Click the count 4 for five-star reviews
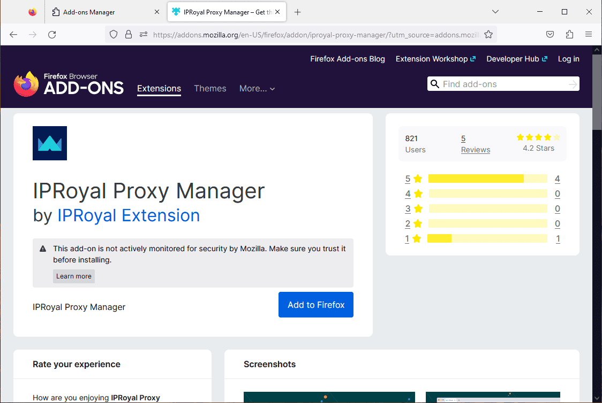This screenshot has height=403, width=602. click(x=558, y=179)
